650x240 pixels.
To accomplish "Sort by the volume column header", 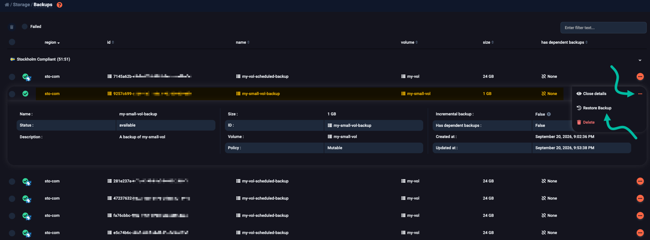I will (x=409, y=43).
